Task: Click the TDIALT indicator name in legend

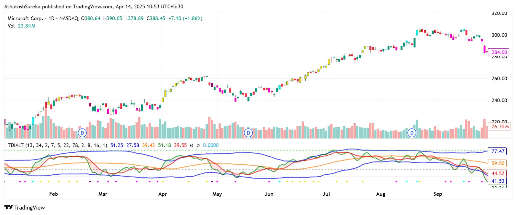Action: point(16,145)
